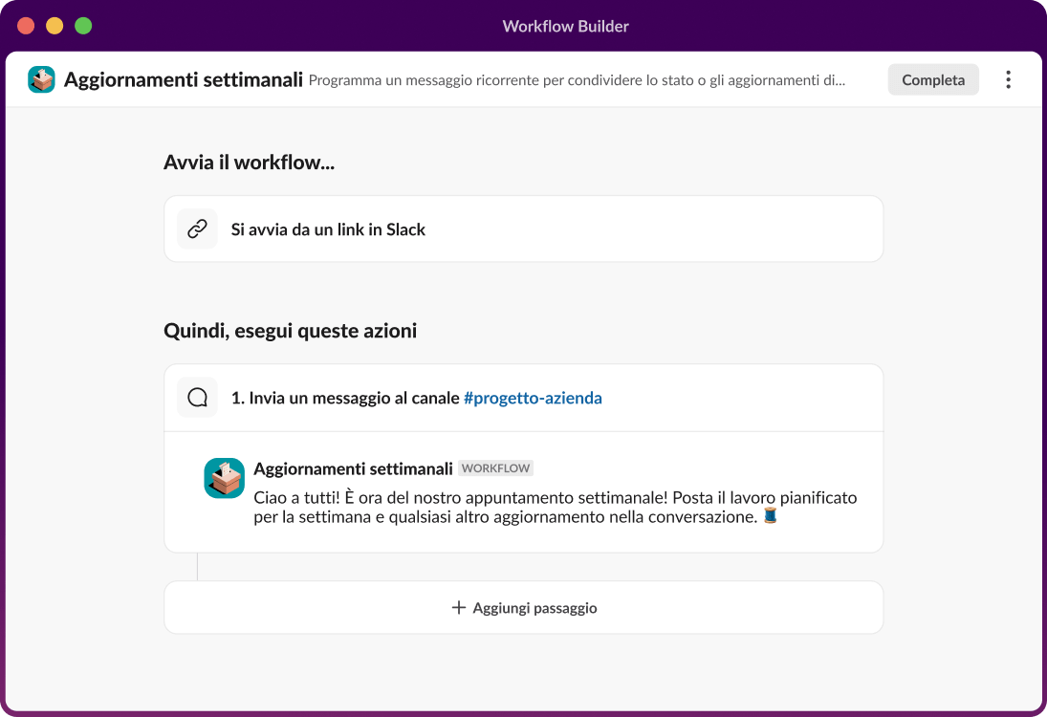Viewport: 1047px width, 717px height.
Task: Add a new step with Aggiungi passaggio
Action: point(523,607)
